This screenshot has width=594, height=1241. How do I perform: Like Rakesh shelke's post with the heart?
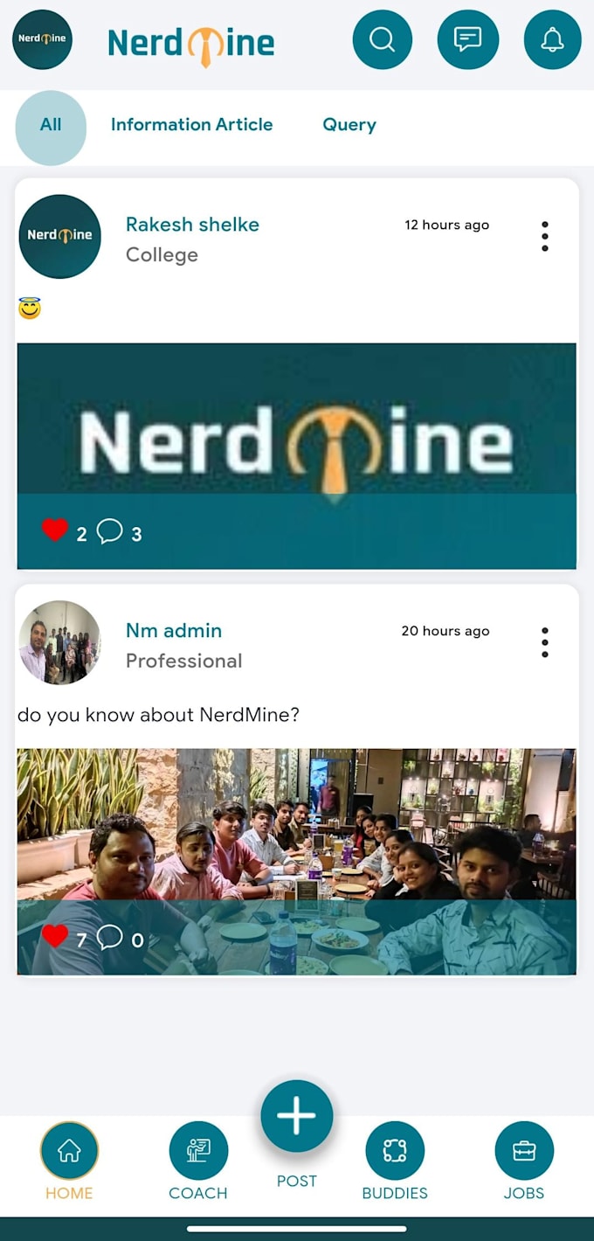pos(55,530)
